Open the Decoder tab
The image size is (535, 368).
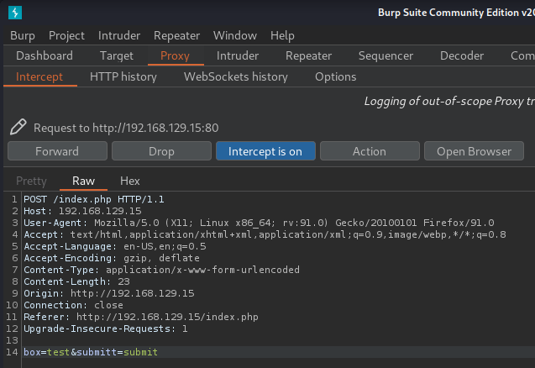462,55
